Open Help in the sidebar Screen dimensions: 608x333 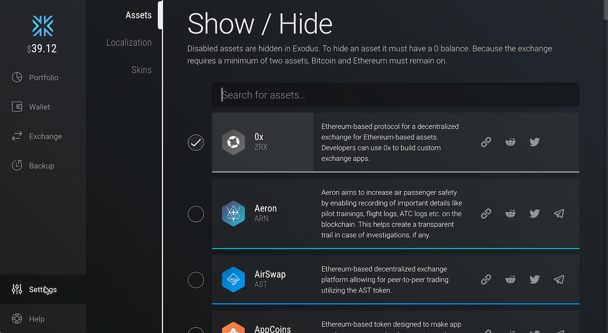click(43, 319)
